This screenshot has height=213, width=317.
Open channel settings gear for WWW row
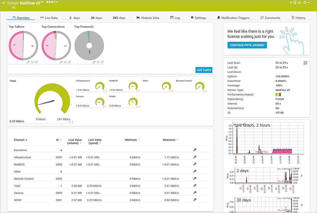[x=195, y=200]
